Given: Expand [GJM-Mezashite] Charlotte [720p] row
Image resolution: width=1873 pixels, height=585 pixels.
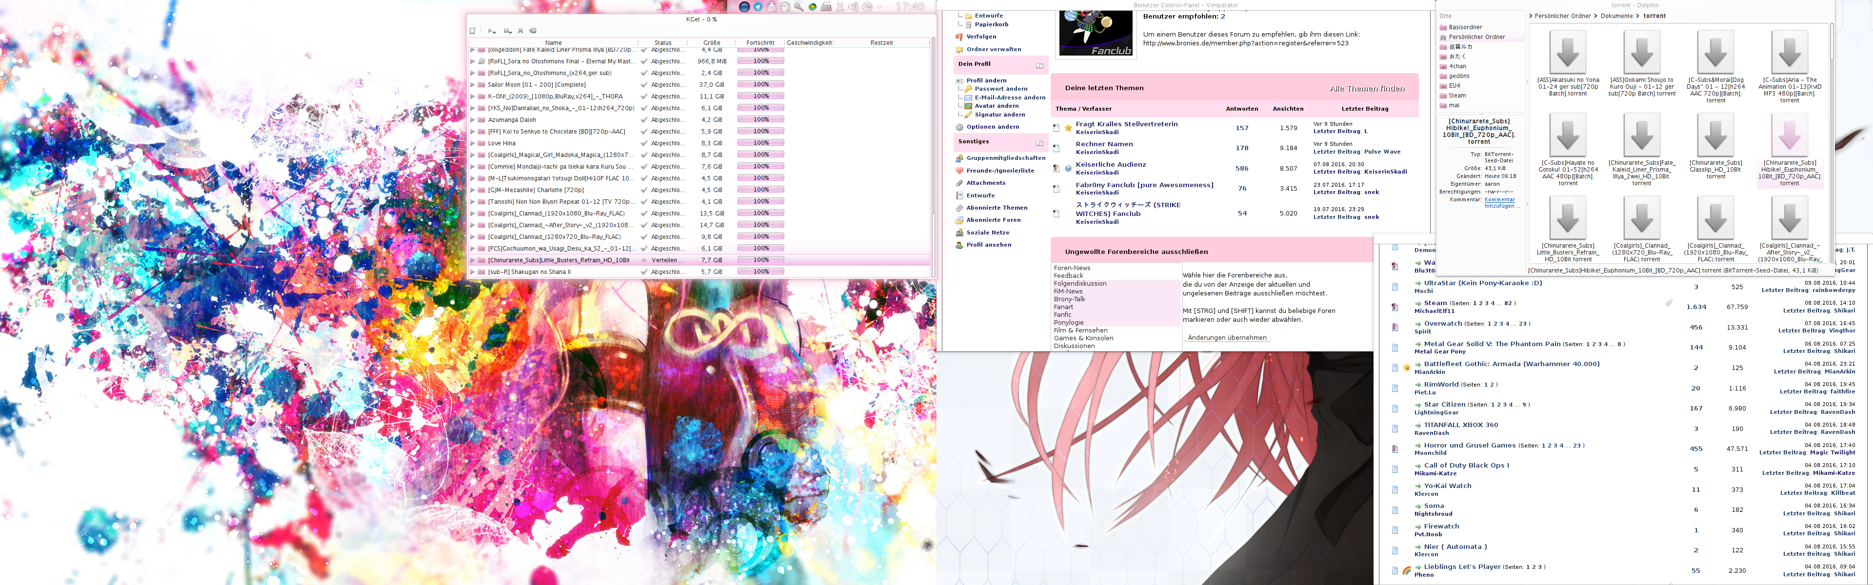Looking at the screenshot, I should pos(473,190).
